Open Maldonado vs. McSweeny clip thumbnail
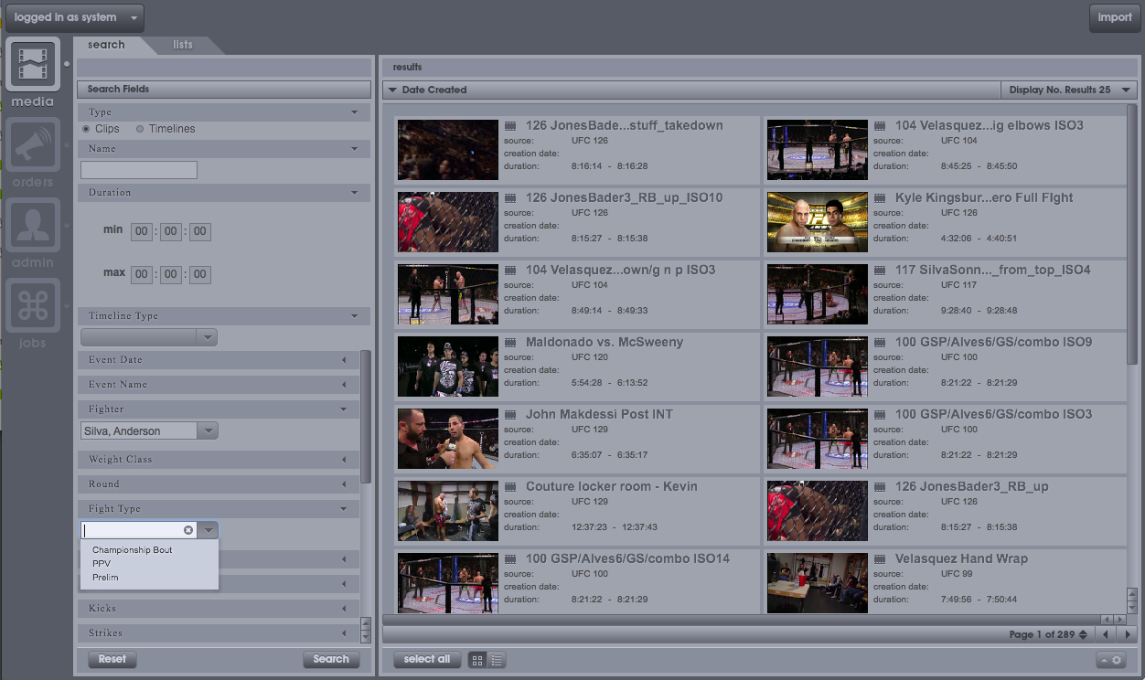Viewport: 1145px width, 680px height. coord(448,367)
